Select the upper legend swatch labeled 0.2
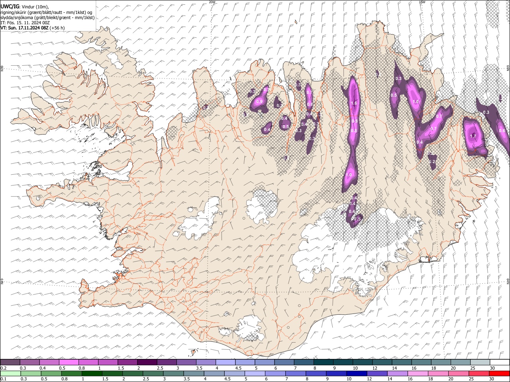The width and height of the screenshot is (510, 382). 10,362
